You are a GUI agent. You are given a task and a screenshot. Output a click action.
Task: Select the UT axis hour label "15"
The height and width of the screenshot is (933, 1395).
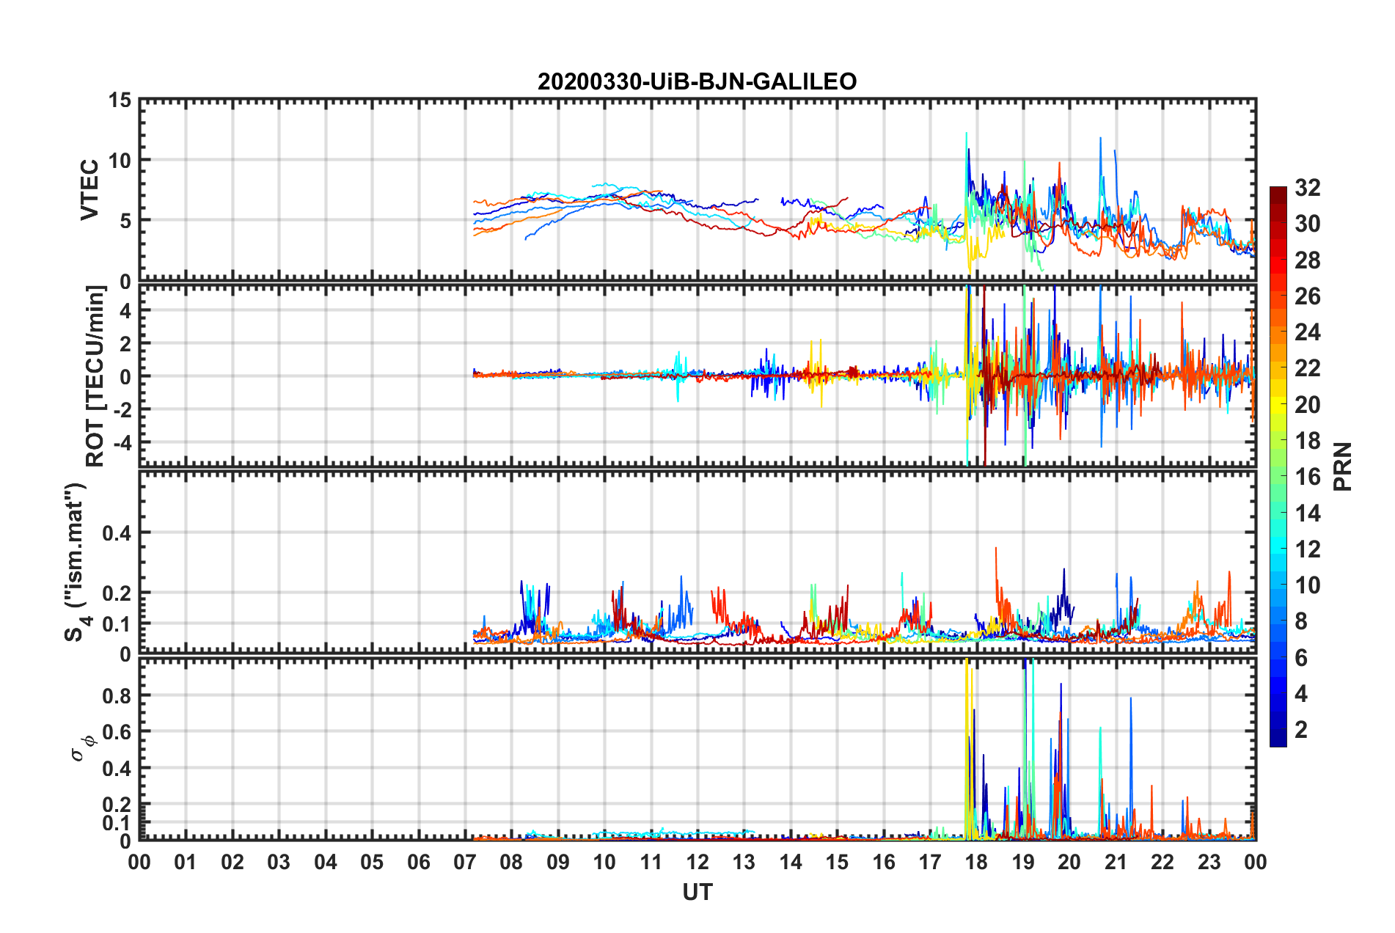[x=837, y=862]
